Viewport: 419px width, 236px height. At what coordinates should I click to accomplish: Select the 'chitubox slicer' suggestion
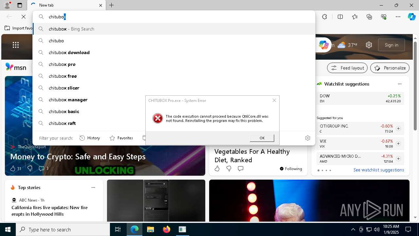point(174,88)
